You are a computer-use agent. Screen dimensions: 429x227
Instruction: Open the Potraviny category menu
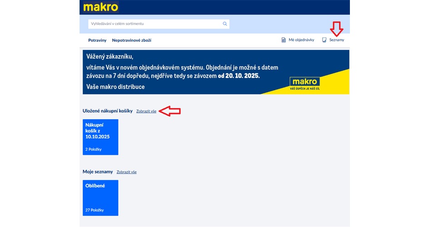pyautogui.click(x=97, y=40)
